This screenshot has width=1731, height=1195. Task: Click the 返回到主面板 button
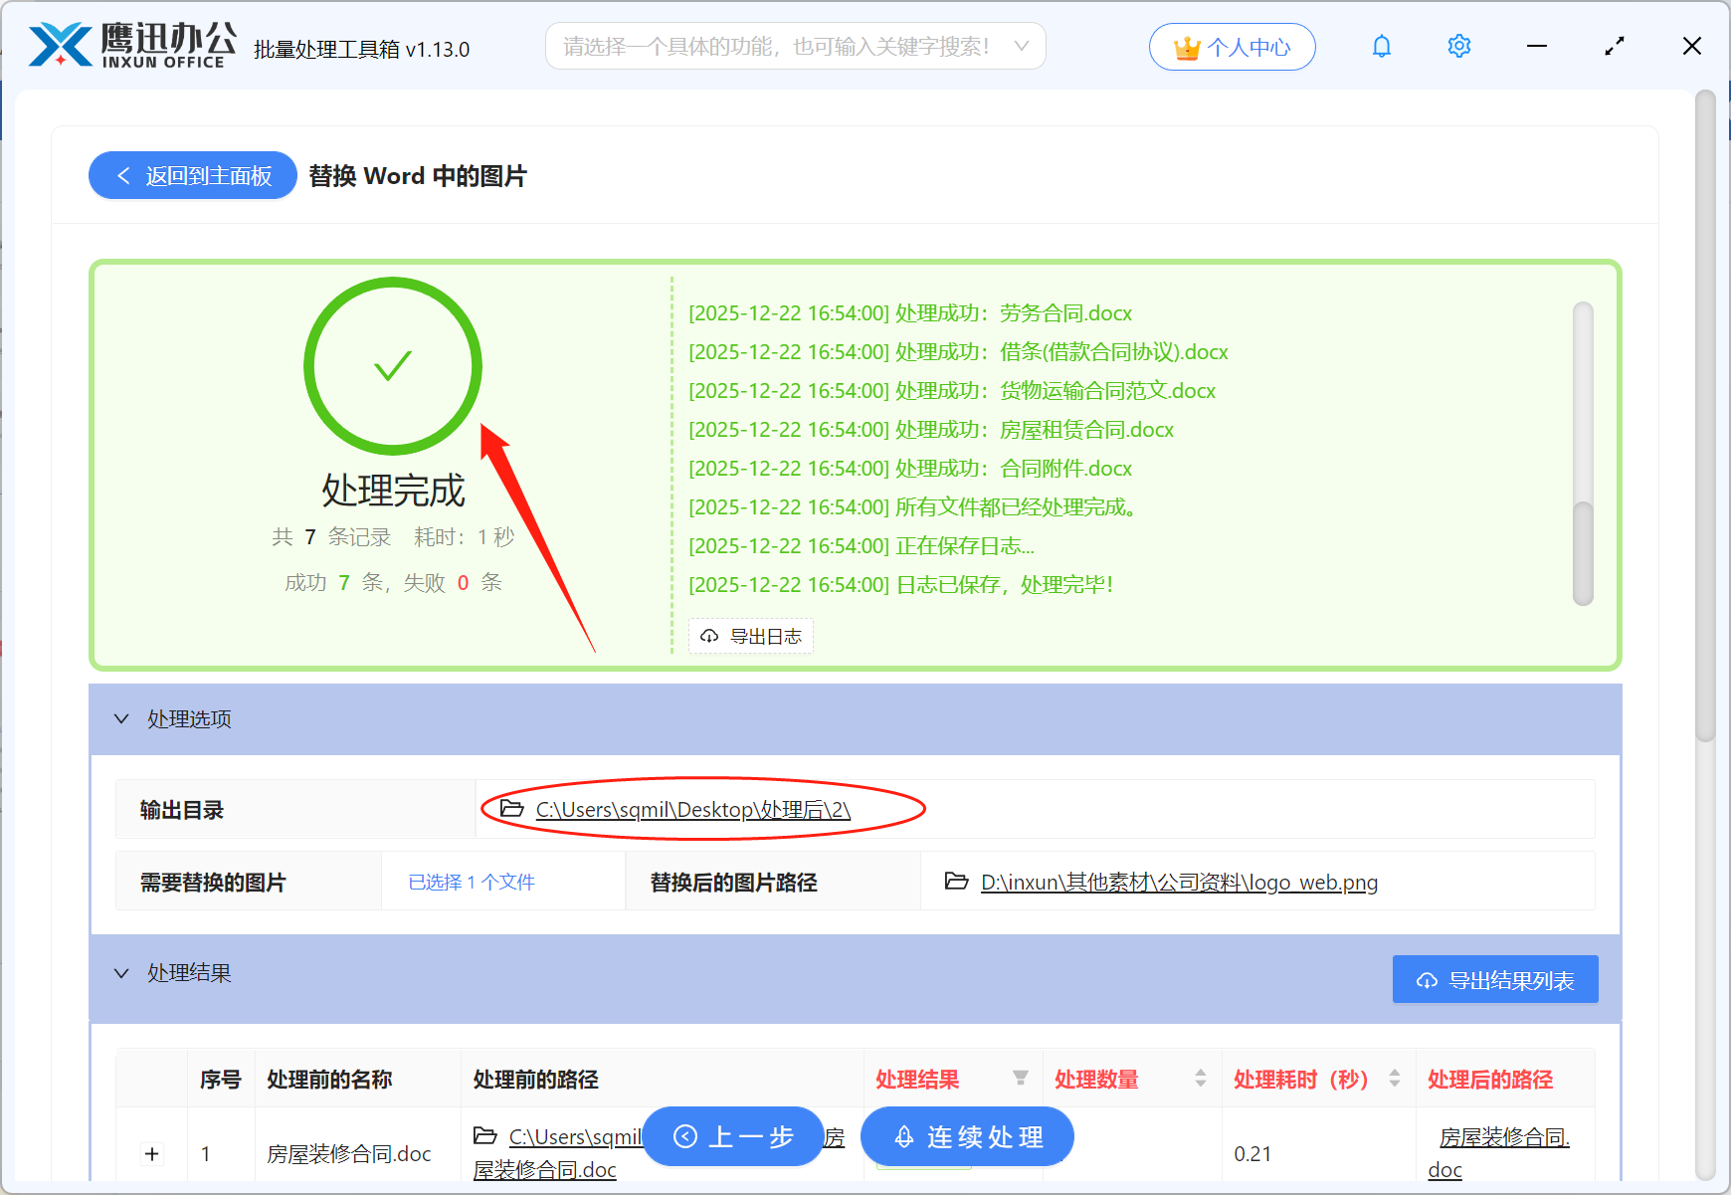coord(192,175)
